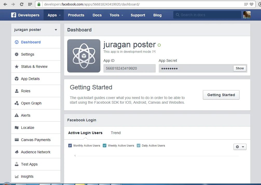Open the apps grid icon in browser toolbar
261x185 pixels.
(30, 4)
